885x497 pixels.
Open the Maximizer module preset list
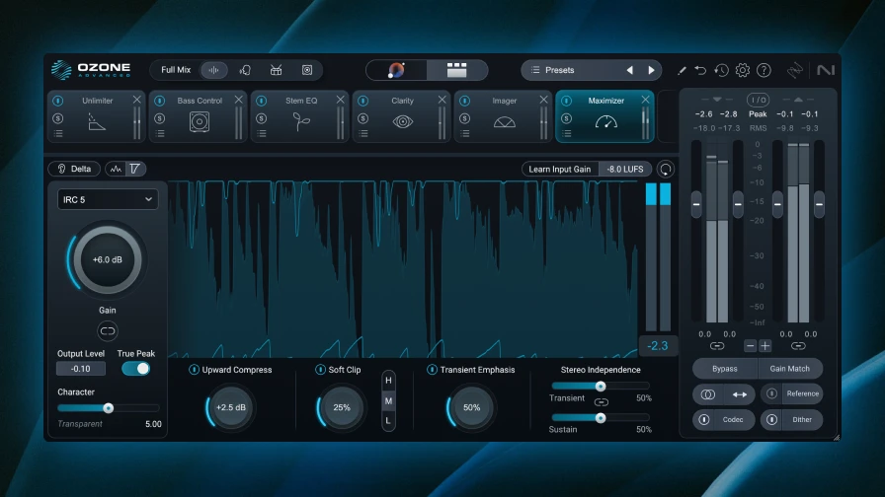point(567,133)
